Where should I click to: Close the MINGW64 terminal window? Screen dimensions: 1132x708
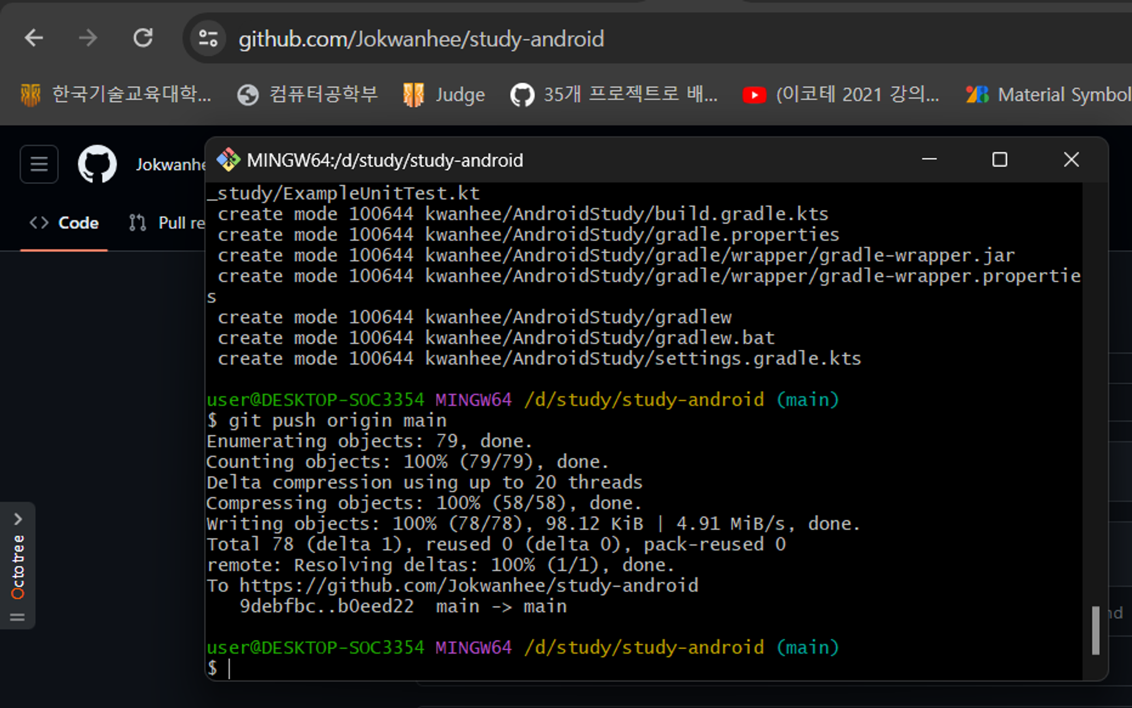[1071, 160]
